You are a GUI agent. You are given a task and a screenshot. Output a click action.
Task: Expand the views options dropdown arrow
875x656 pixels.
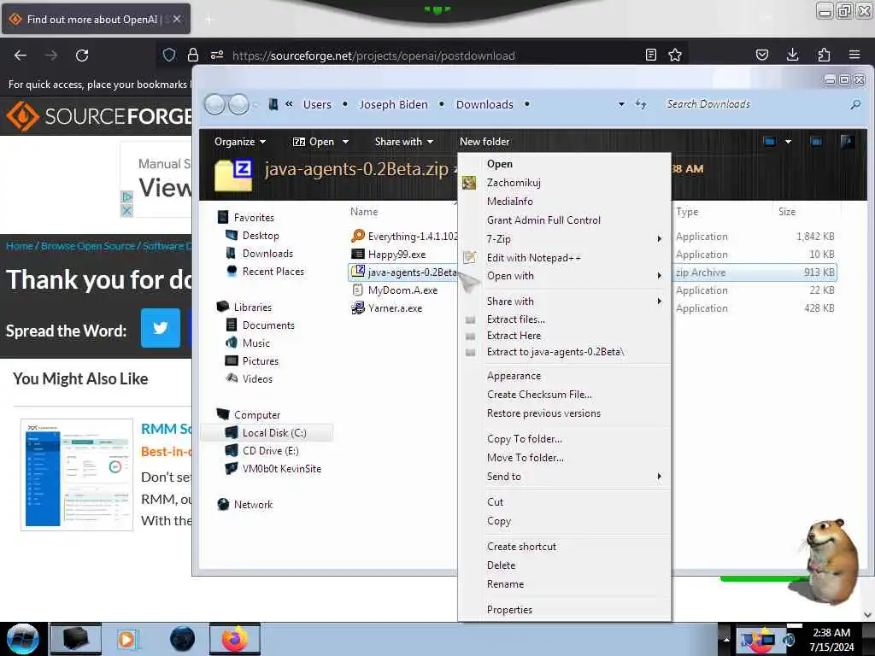pos(788,142)
